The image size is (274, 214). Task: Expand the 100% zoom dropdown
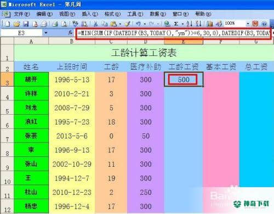pos(248,24)
